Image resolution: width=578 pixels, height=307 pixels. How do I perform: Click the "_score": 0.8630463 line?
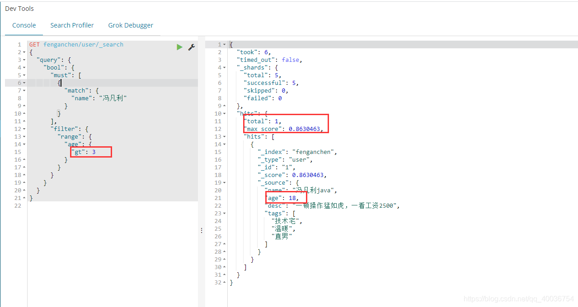[x=292, y=175]
